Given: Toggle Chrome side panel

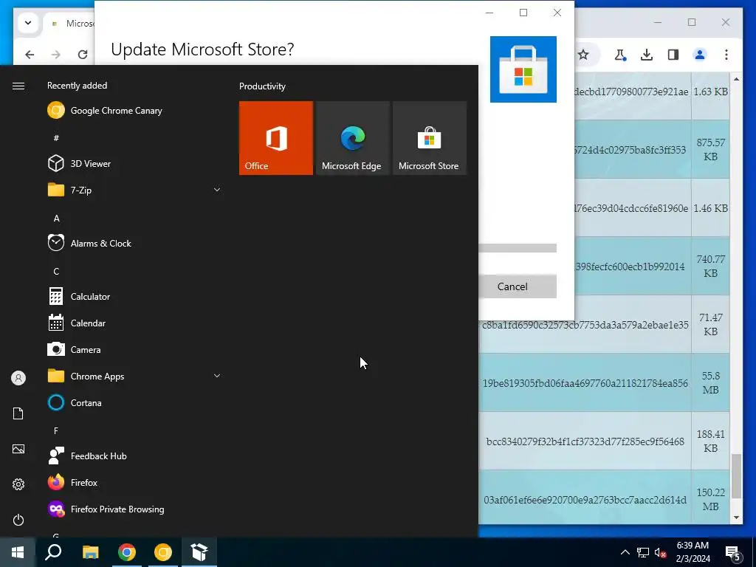Looking at the screenshot, I should click(673, 55).
